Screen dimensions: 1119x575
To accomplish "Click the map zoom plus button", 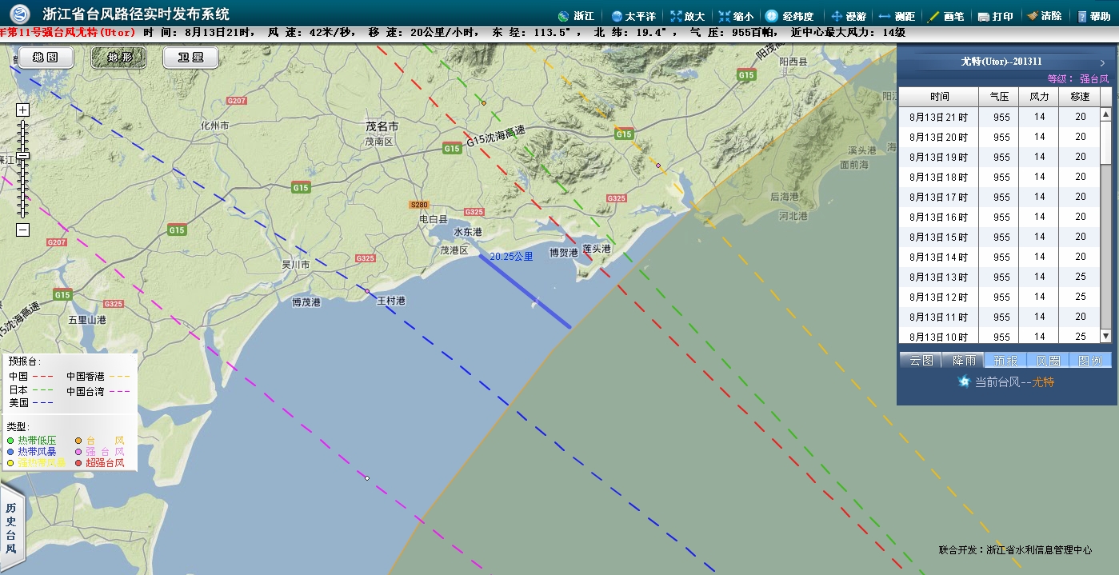I will point(22,110).
